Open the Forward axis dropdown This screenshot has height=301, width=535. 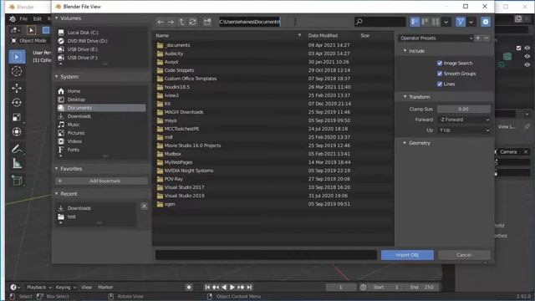(464, 120)
